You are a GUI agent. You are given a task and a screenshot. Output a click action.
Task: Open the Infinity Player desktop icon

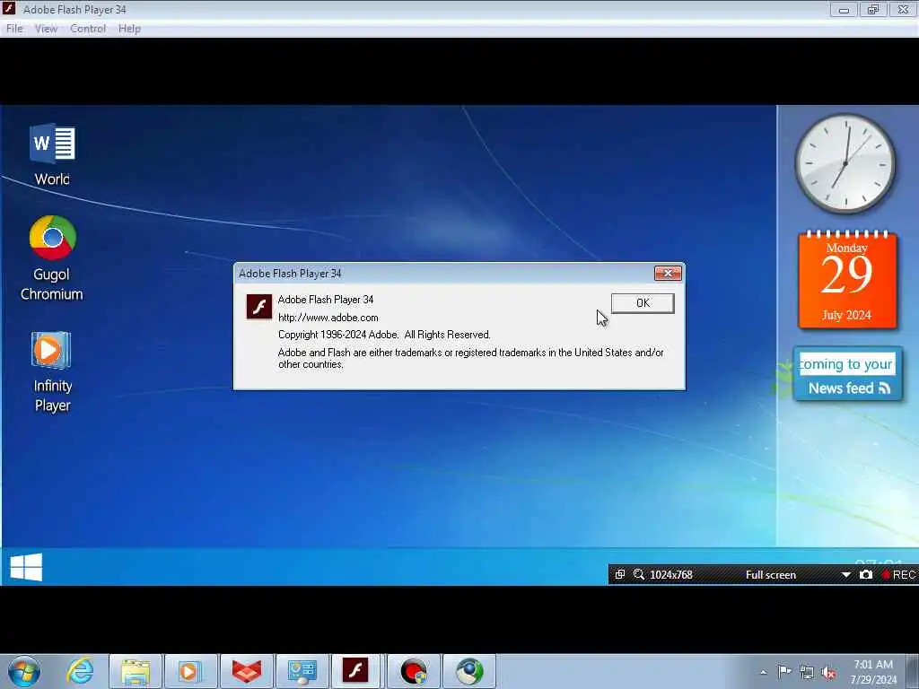52,372
